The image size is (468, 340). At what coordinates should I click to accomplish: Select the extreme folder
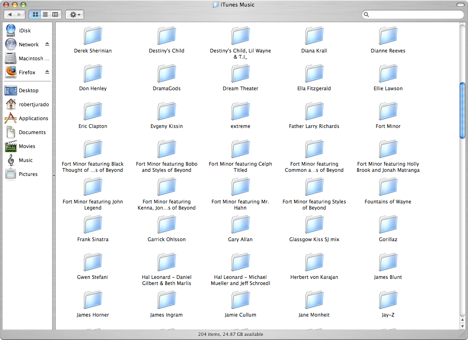tap(240, 116)
